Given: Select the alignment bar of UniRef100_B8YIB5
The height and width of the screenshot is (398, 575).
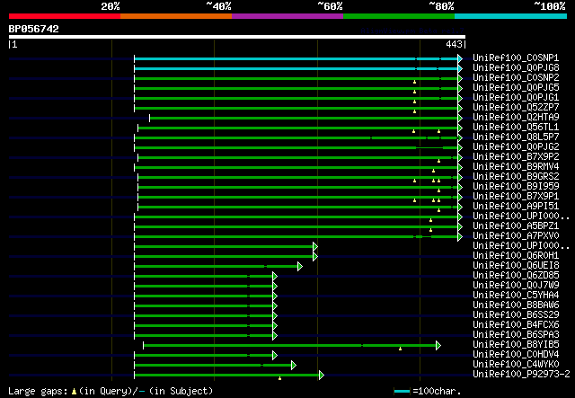Looking at the screenshot, I should pos(289,346).
